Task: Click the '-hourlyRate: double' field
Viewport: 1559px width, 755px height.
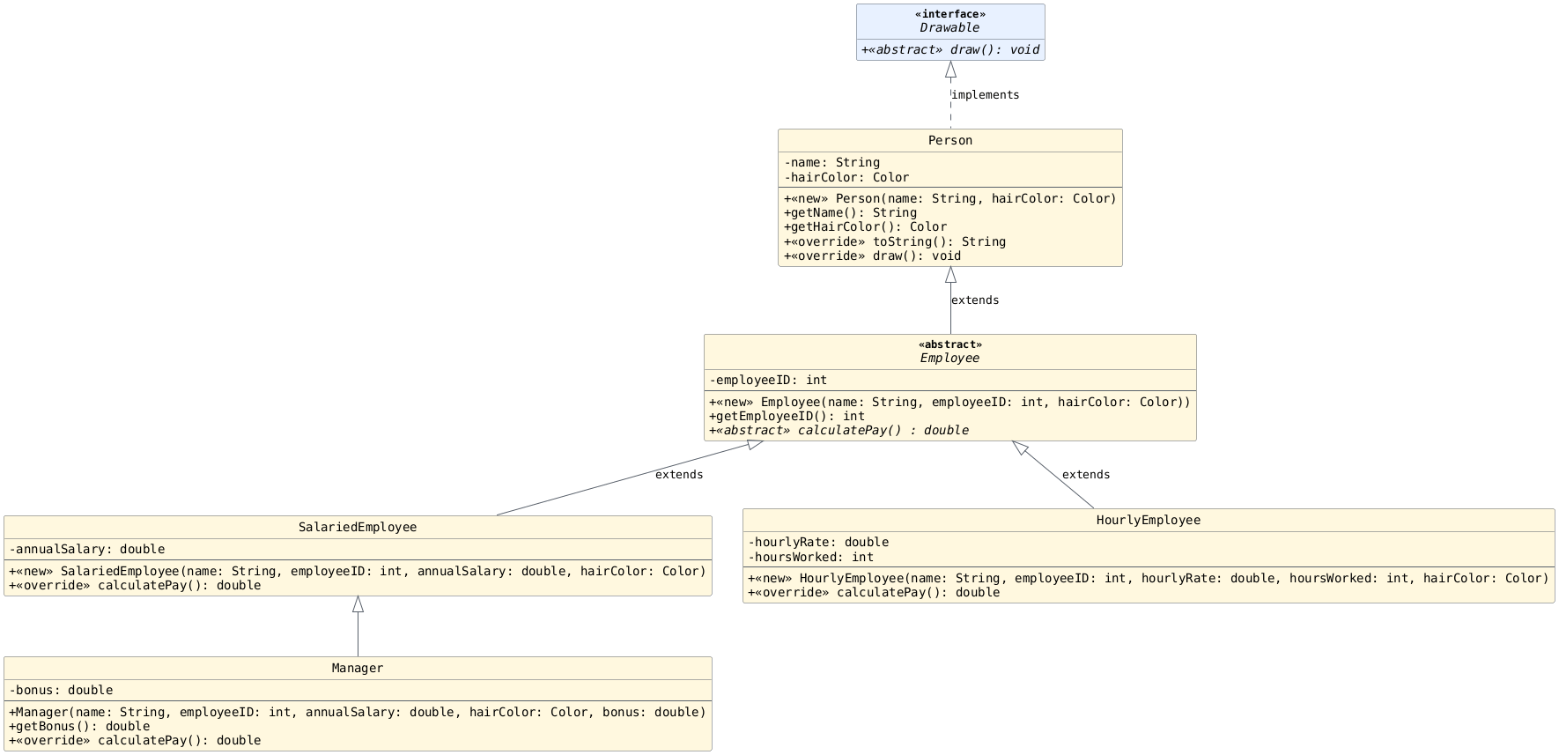Action: [x=818, y=543]
